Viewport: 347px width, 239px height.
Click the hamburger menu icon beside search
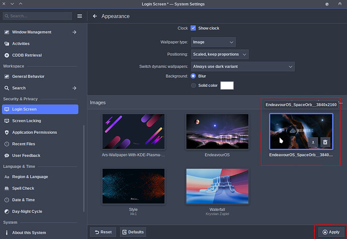79,16
